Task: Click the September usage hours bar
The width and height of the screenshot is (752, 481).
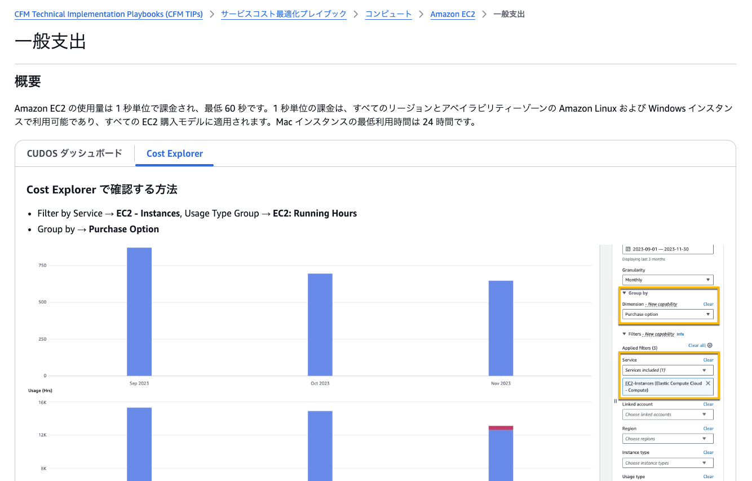Action: 139,444
